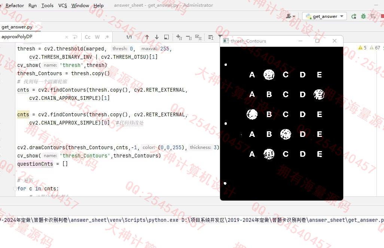
Task: Open the Window menu
Action: coord(80,5)
